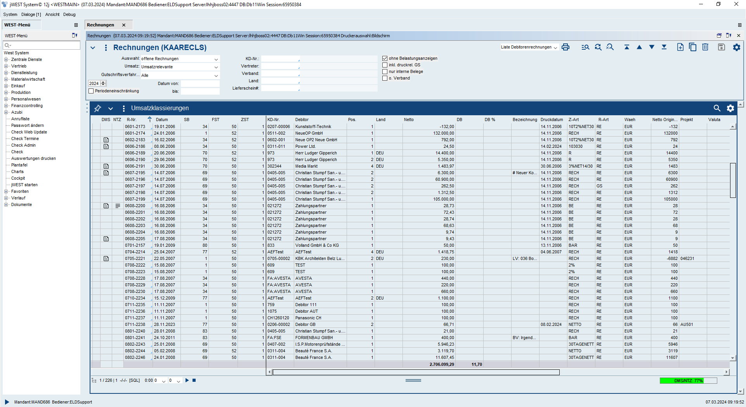Open Check Web Update entry
746x407 pixels.
[29, 132]
